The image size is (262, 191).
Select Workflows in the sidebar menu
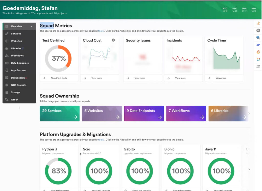pyautogui.click(x=17, y=55)
